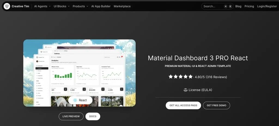Open the Docs button

(x=93, y=116)
